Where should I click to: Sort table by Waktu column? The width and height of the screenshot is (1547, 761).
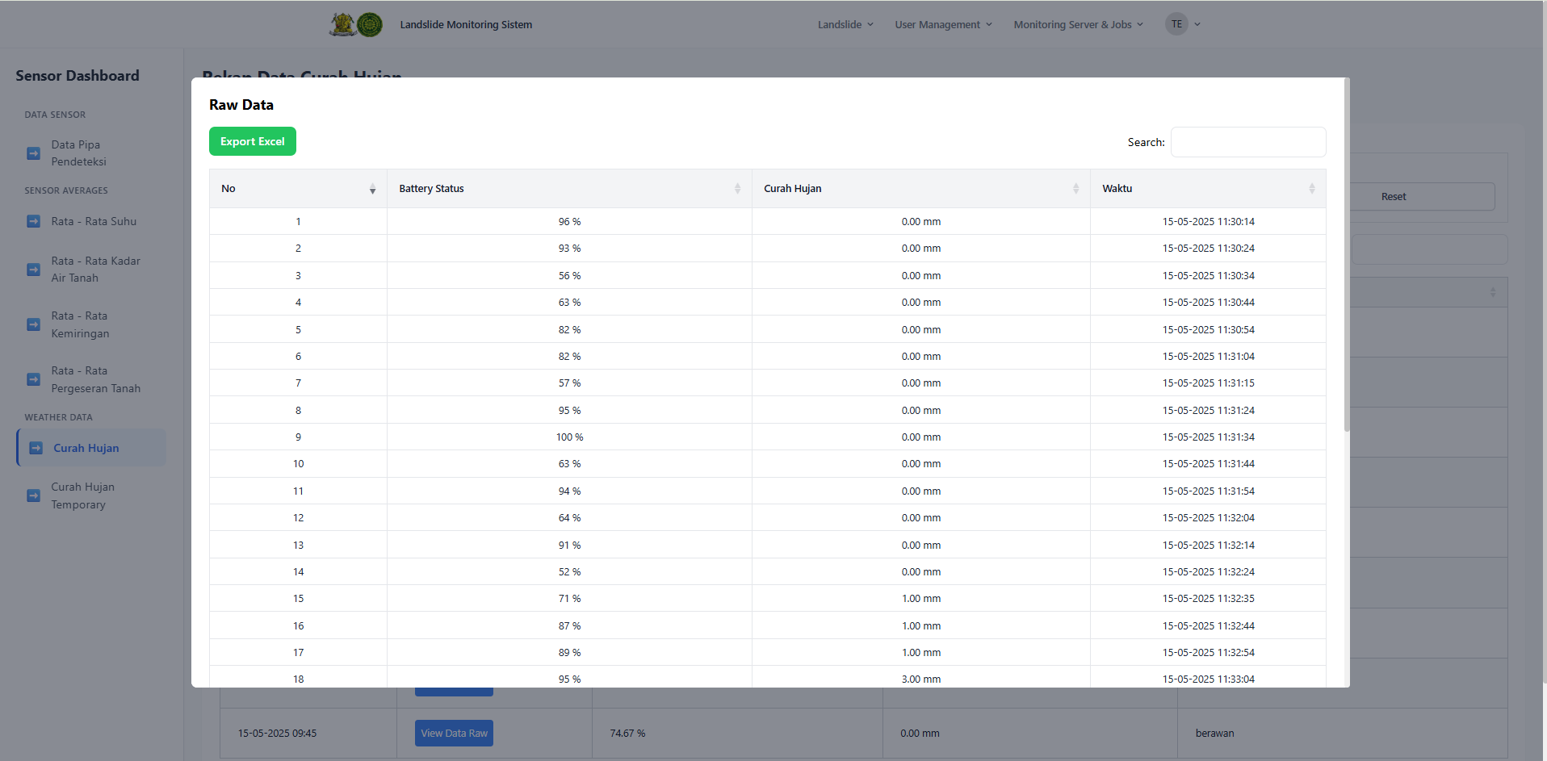coord(1207,189)
